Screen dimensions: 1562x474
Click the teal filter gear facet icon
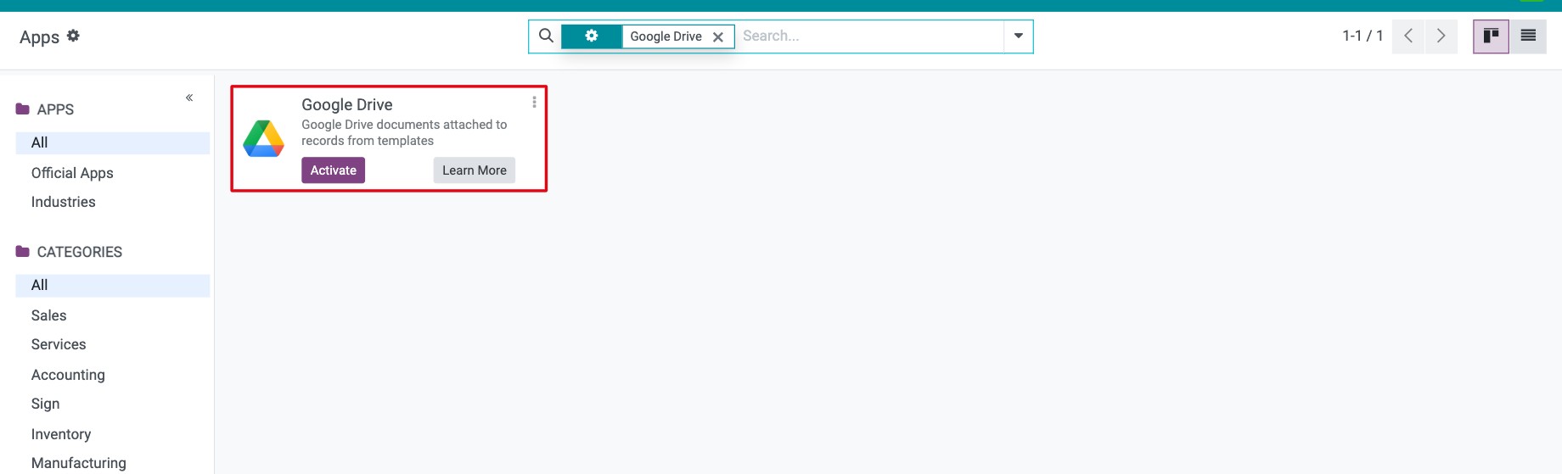592,36
